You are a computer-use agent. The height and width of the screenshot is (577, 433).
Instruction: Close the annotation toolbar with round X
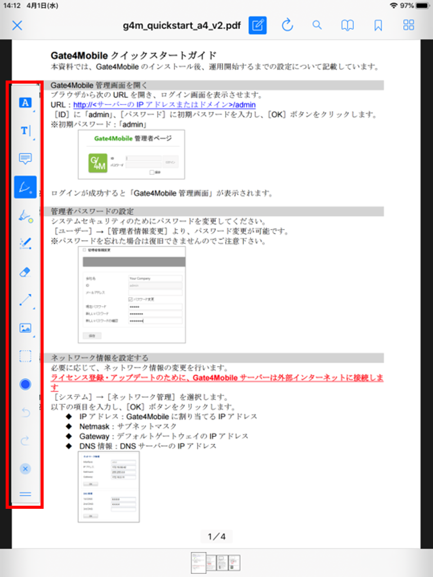click(x=25, y=469)
